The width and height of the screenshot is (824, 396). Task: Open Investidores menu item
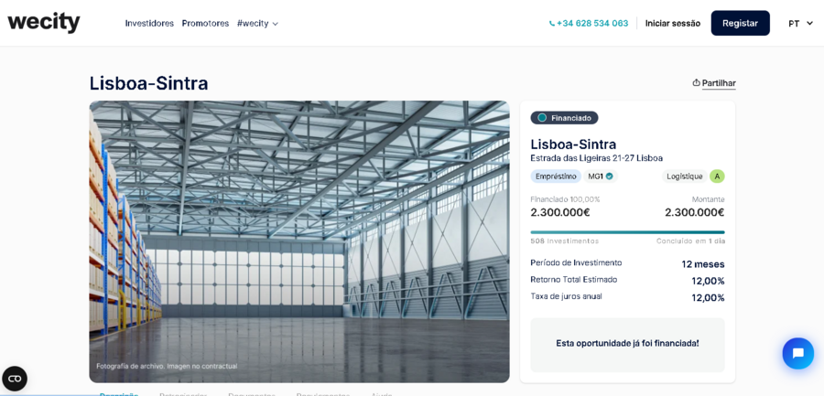tap(149, 24)
